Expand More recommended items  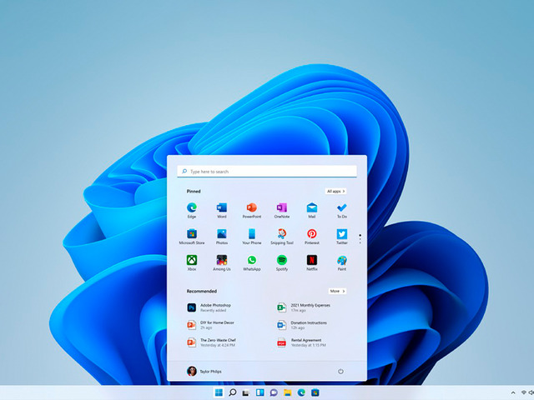point(336,291)
